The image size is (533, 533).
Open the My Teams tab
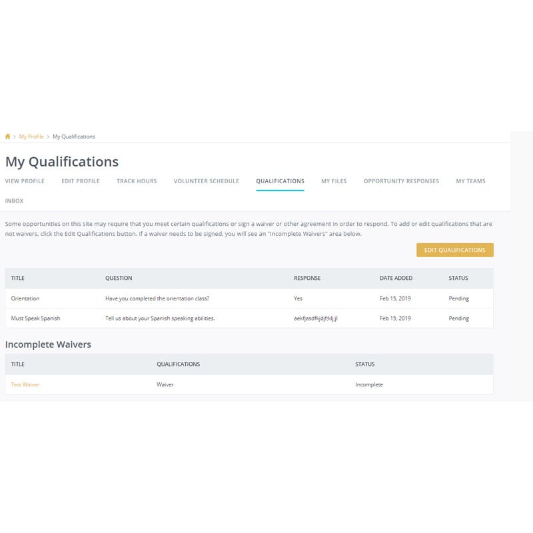(x=471, y=181)
